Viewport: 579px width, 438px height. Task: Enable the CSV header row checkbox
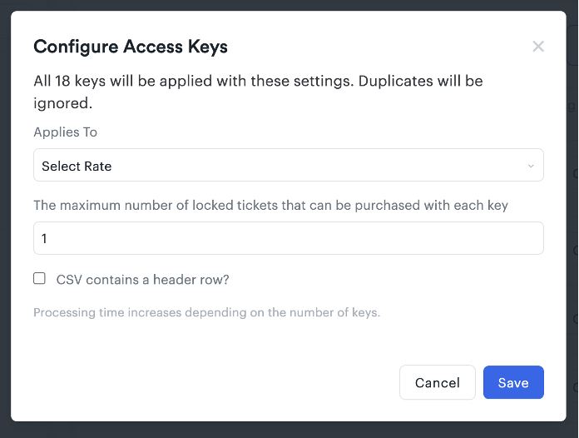(x=39, y=279)
